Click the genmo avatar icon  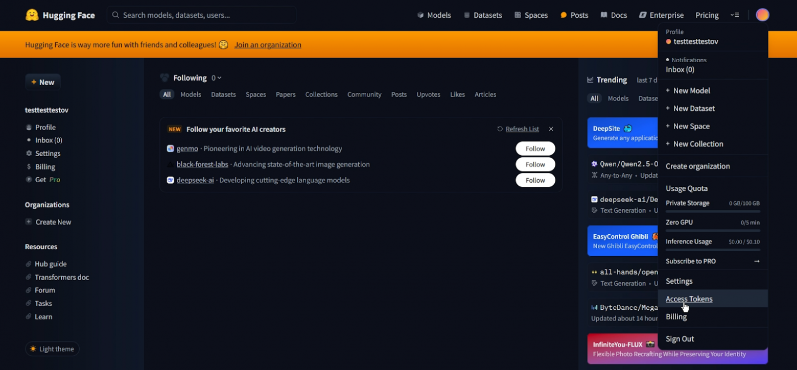(171, 149)
